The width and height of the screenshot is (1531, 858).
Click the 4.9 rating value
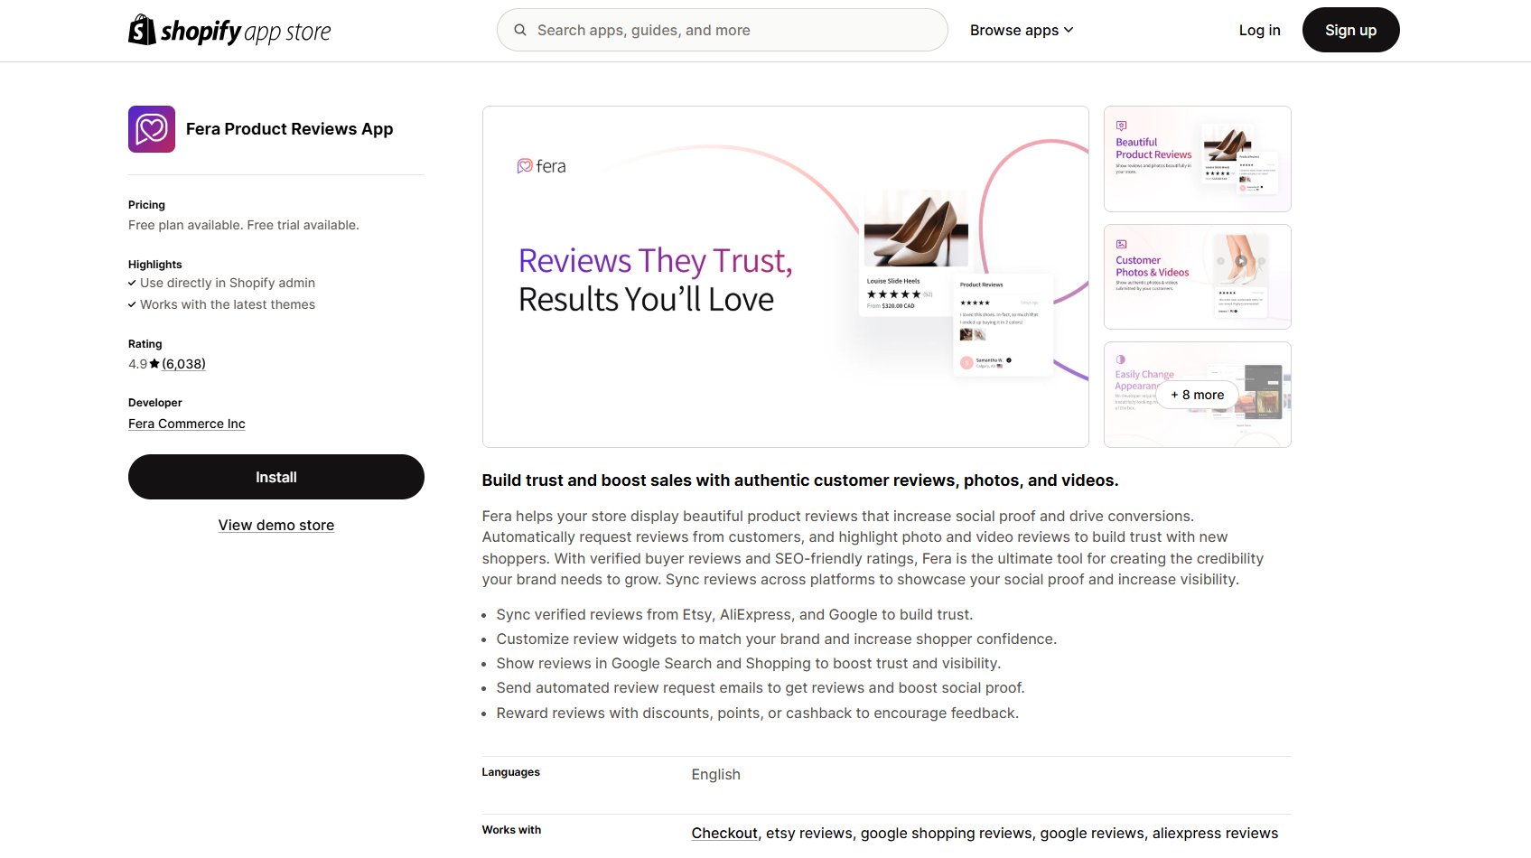(x=137, y=364)
